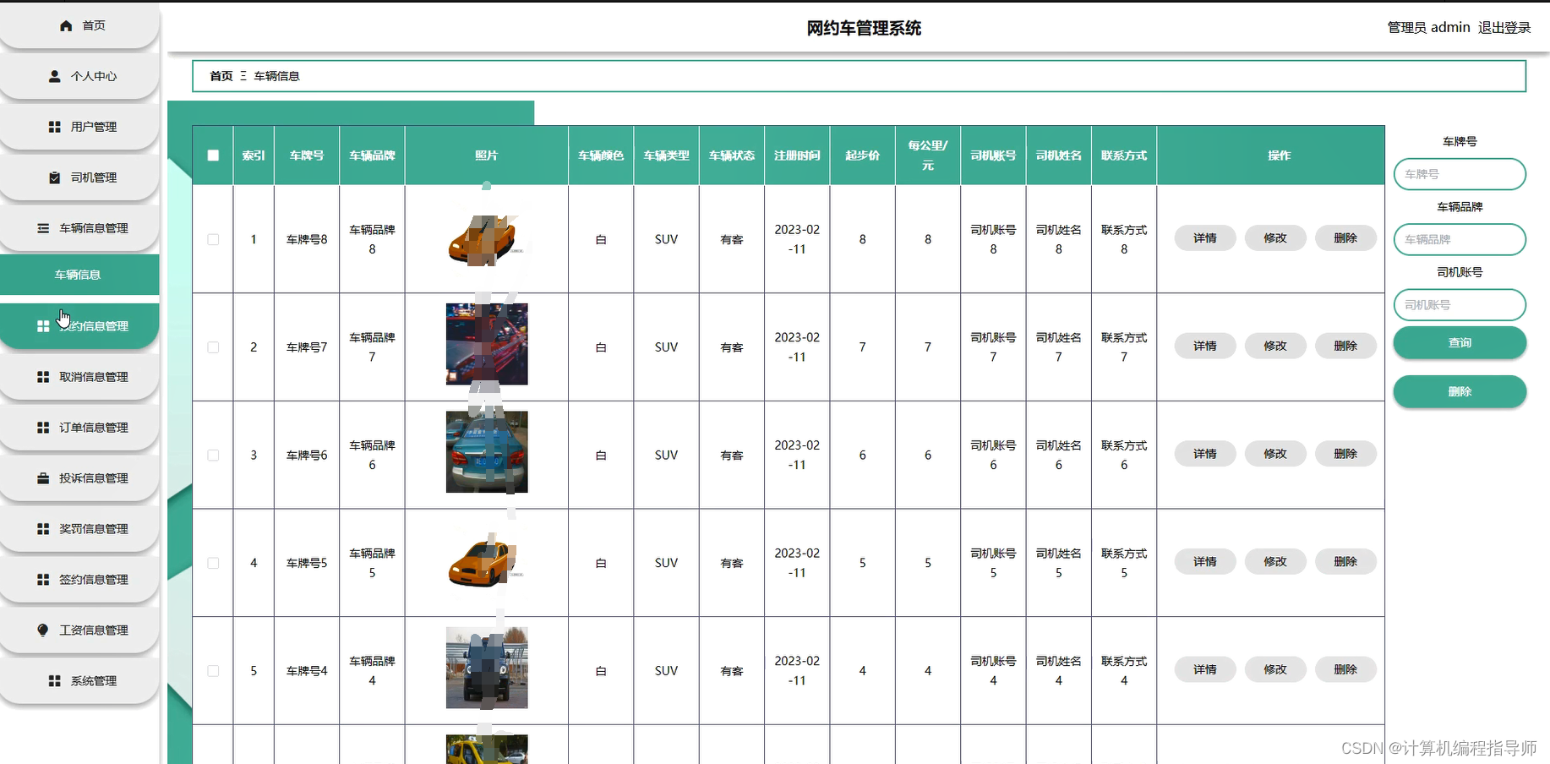
Task: Click the grid icon of highlighted 预约信息管理 item
Action: coord(43,326)
